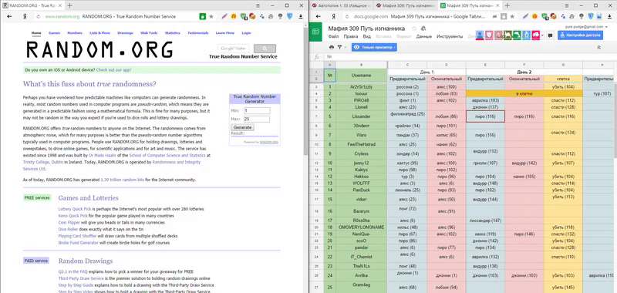The width and height of the screenshot is (617, 293).
Task: Reload the RANDOM.ORG page
Action: click(38, 16)
